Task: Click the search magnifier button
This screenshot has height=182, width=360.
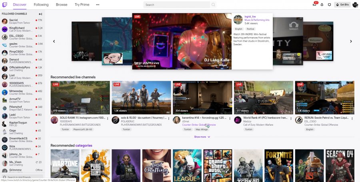Action: [213, 4]
